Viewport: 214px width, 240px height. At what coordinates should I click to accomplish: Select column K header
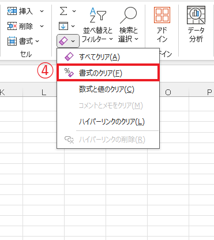coord(11,92)
